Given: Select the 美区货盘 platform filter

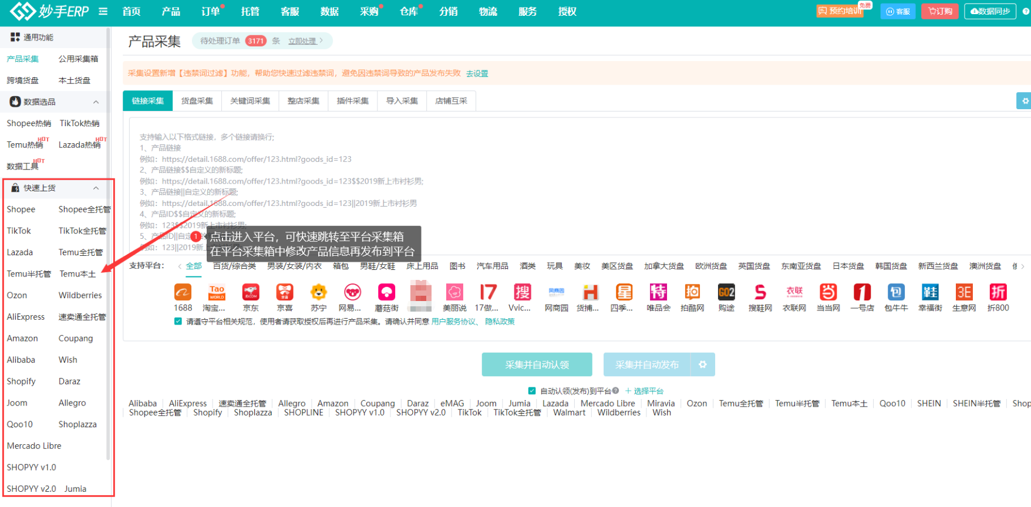Looking at the screenshot, I should 617,266.
